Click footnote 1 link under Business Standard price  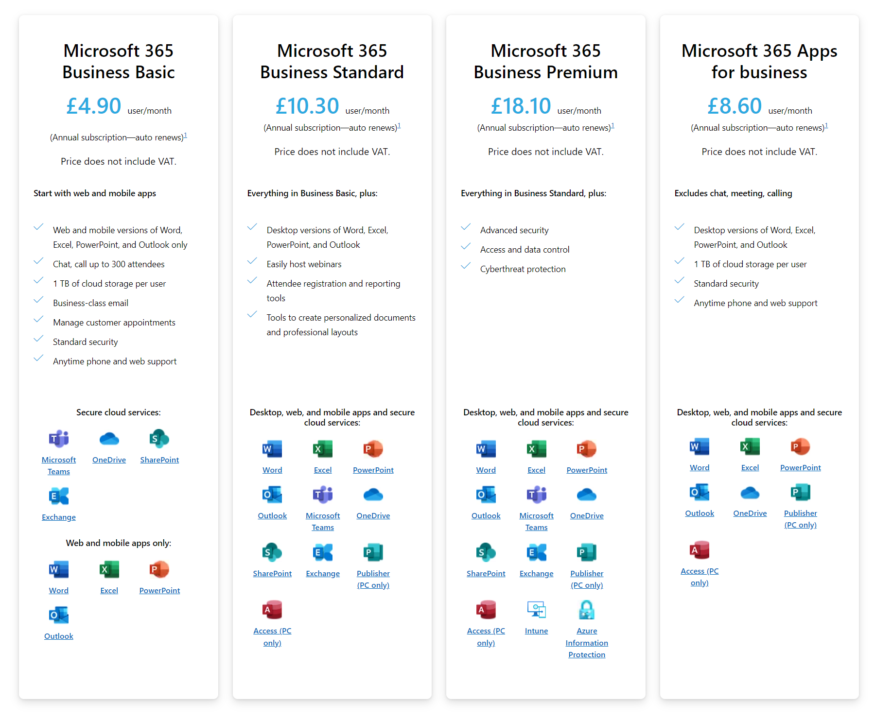tap(399, 126)
